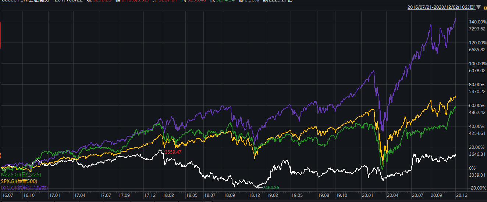Click the 16.07 time axis label
The height and width of the screenshot is (202, 487).
pos(7,195)
